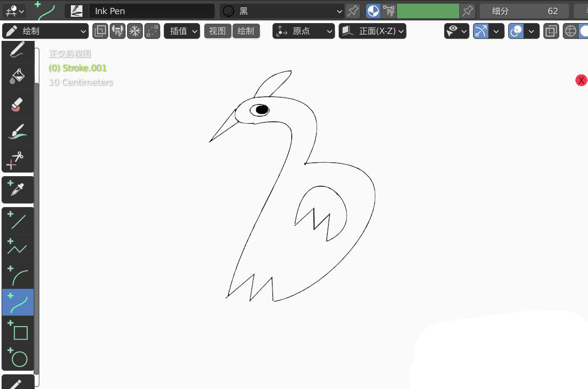Select the Erase tool
The width and height of the screenshot is (588, 389).
coord(18,104)
